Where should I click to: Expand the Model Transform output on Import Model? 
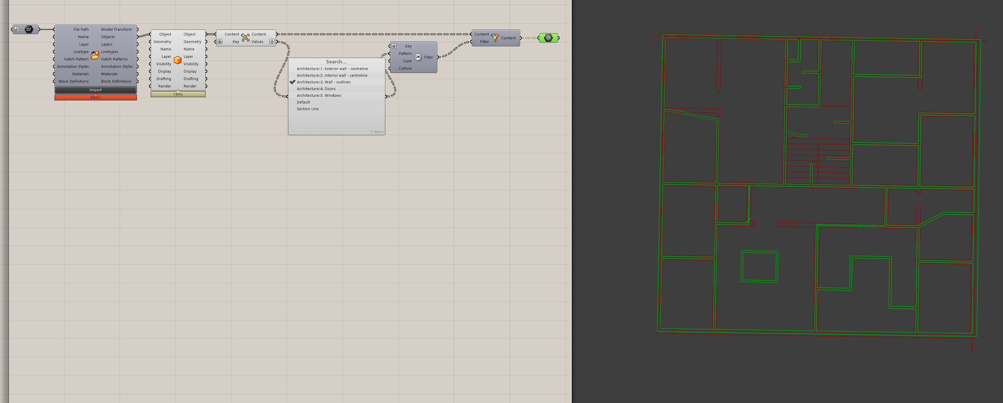137,29
